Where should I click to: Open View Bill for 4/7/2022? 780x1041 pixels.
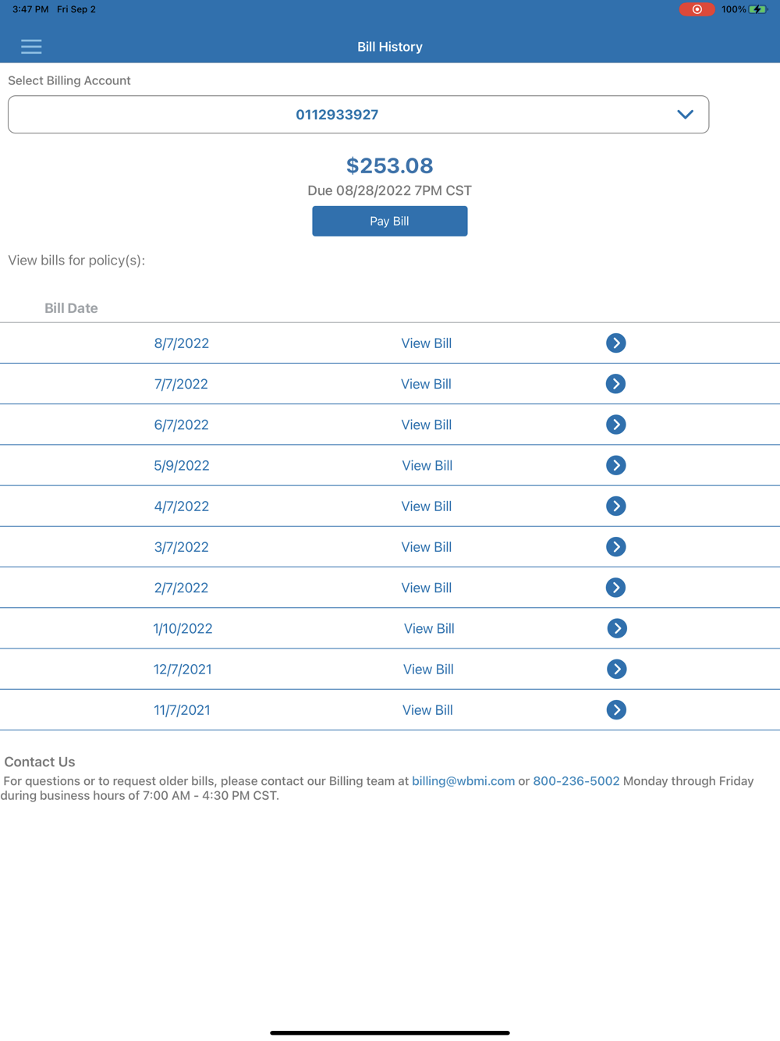click(427, 506)
